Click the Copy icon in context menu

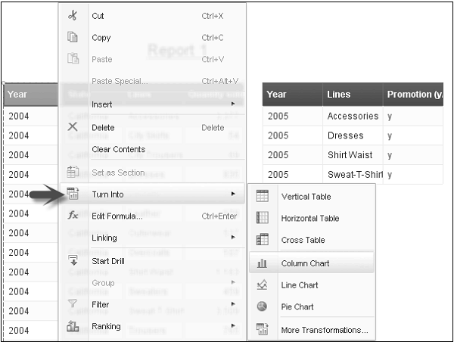point(73,37)
